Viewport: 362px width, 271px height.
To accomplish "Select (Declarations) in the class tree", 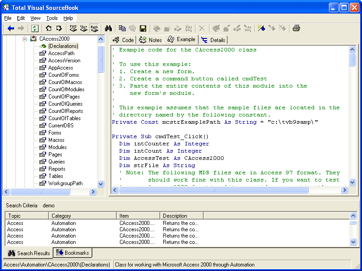I will tap(63, 46).
